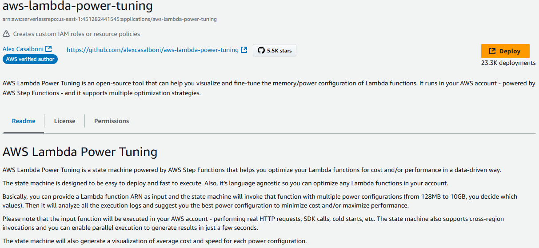The height and width of the screenshot is (248, 539).
Task: Click paragraph about real HTTP requests
Action: [x=253, y=223]
